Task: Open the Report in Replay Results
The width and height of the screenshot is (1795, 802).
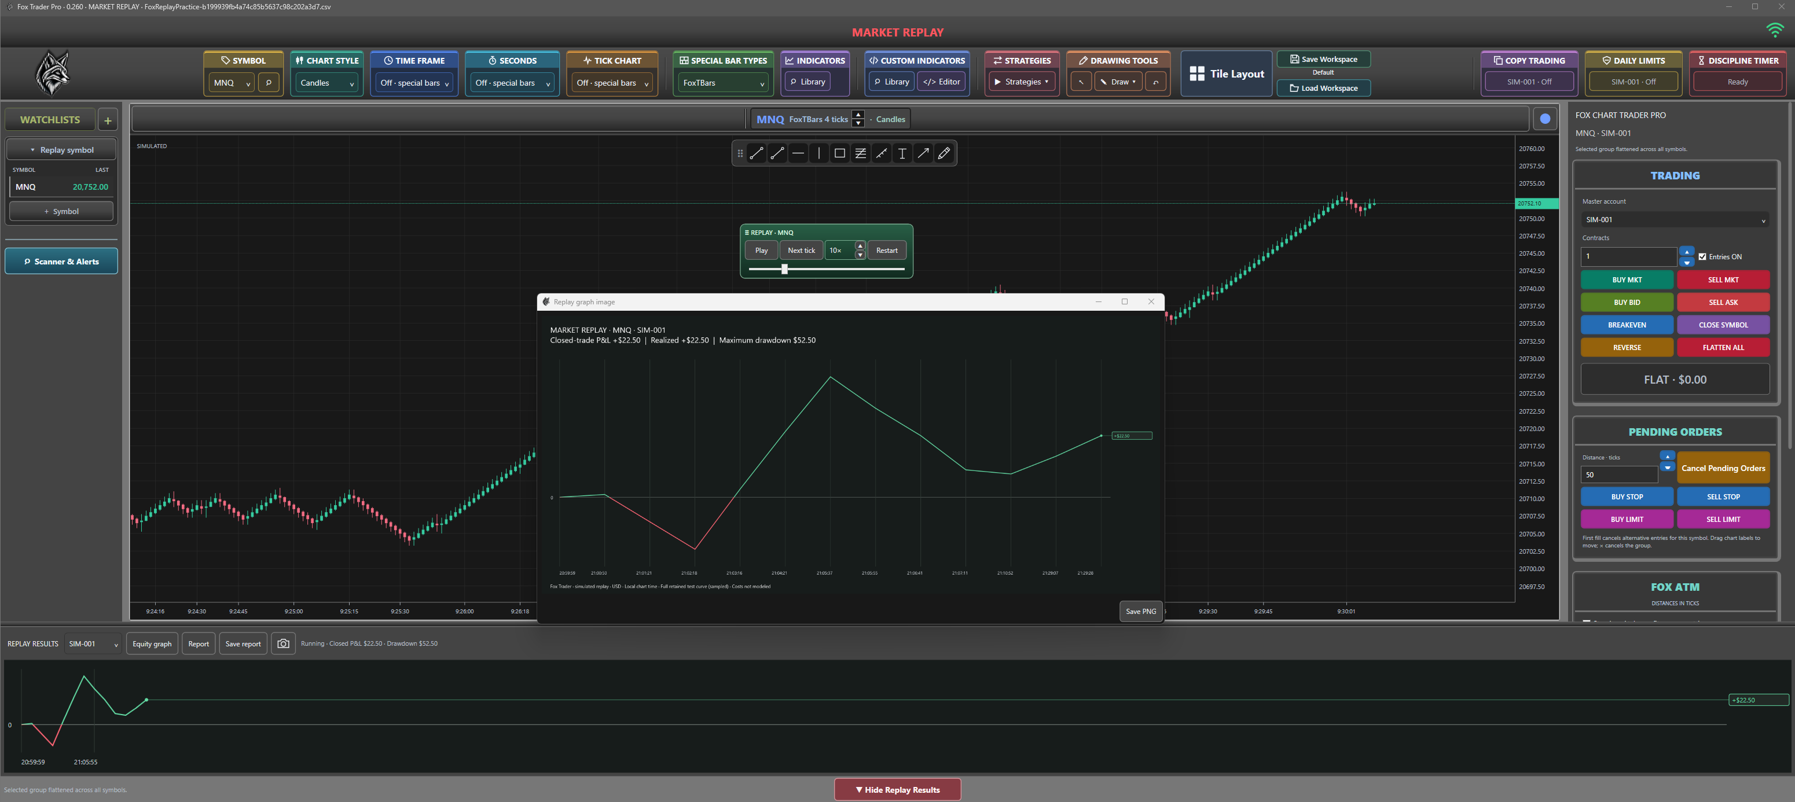Action: (199, 644)
